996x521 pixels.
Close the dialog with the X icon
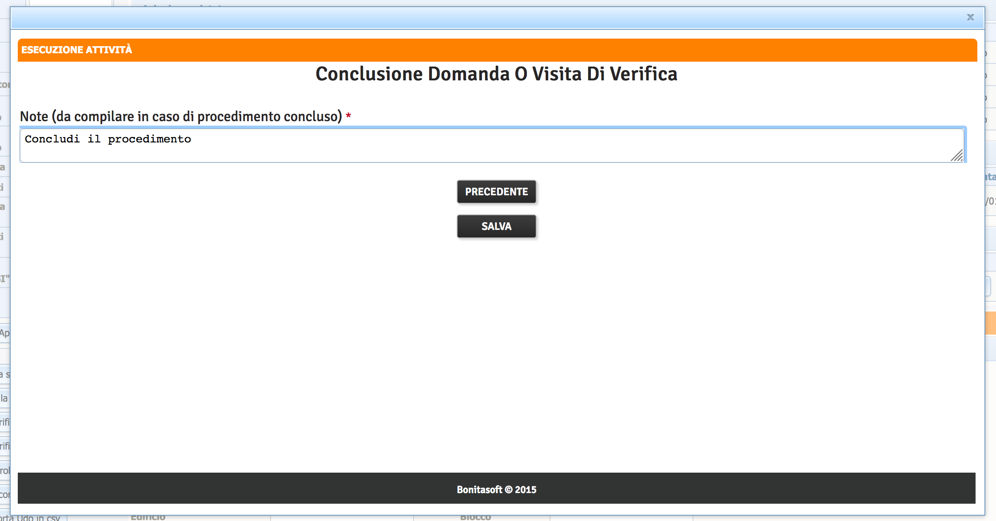(970, 17)
